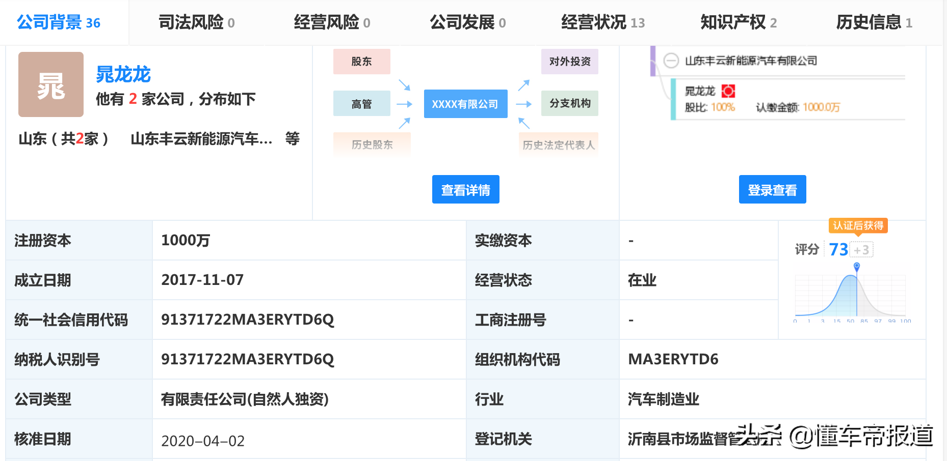Select the 对外投资 box in the diagram
947x461 pixels.
pos(570,62)
